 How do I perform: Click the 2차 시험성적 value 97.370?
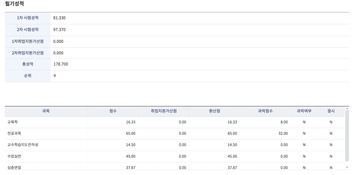coord(60,30)
